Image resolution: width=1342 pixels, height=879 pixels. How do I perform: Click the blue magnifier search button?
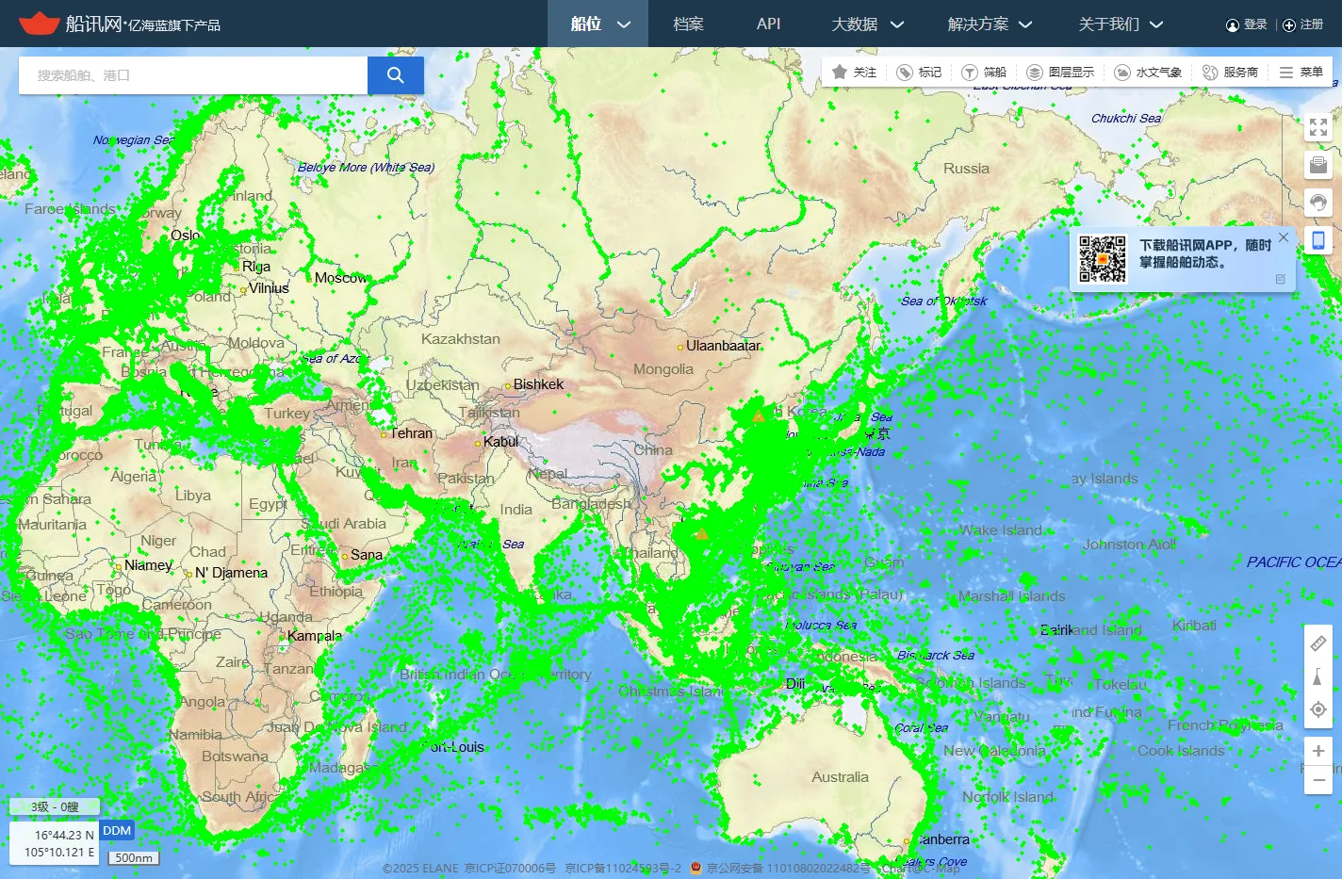(396, 75)
